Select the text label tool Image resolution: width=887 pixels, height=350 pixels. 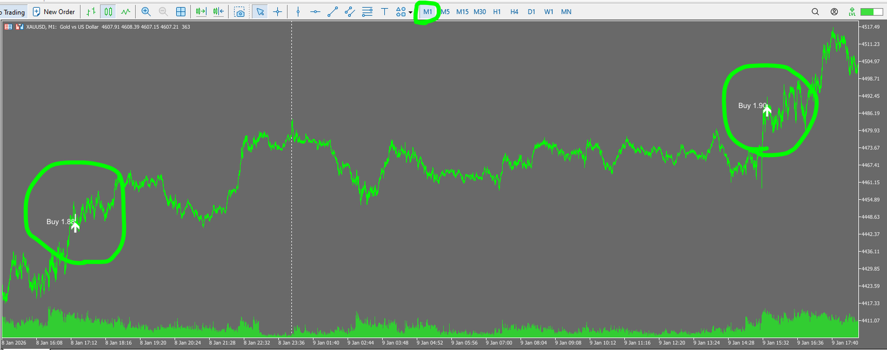384,12
